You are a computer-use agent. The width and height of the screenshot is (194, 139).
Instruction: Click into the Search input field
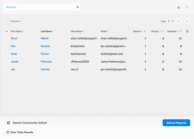coord(39,7)
